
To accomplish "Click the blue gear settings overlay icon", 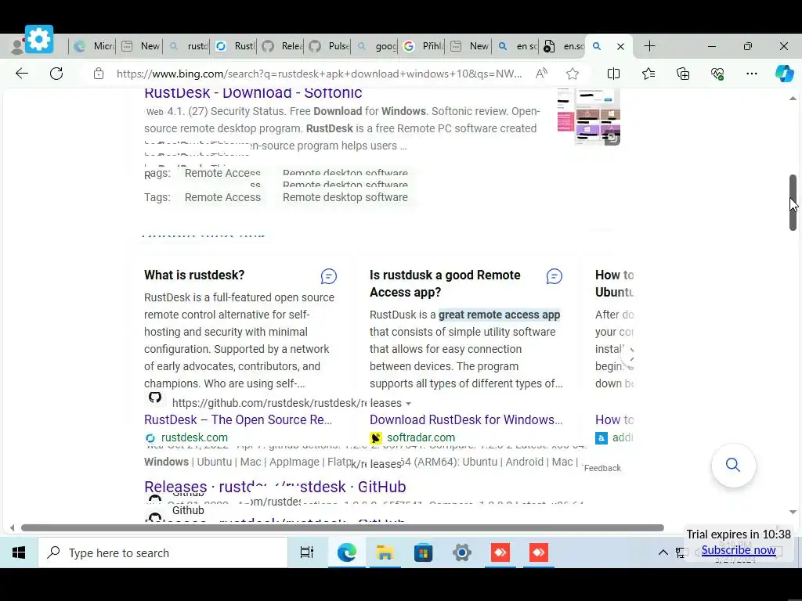I will pos(39,39).
